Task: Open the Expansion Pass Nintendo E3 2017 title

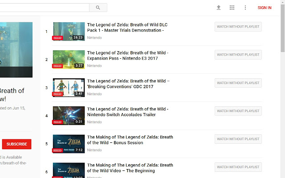Action: point(128,56)
